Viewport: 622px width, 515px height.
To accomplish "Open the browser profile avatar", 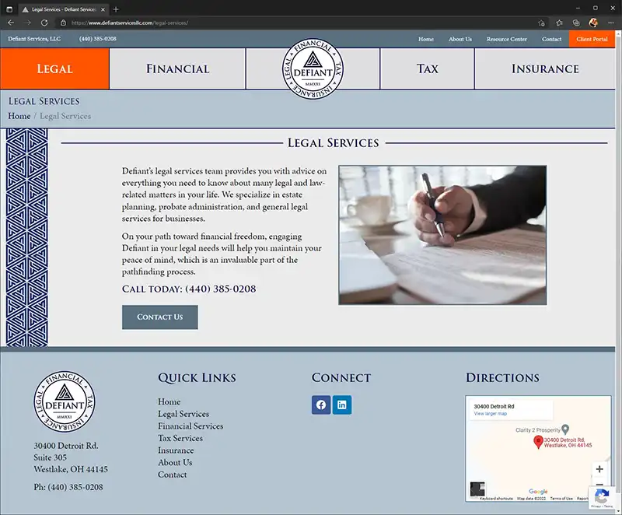I will point(593,23).
